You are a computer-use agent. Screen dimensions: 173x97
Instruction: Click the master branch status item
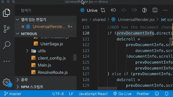click(13, 94)
